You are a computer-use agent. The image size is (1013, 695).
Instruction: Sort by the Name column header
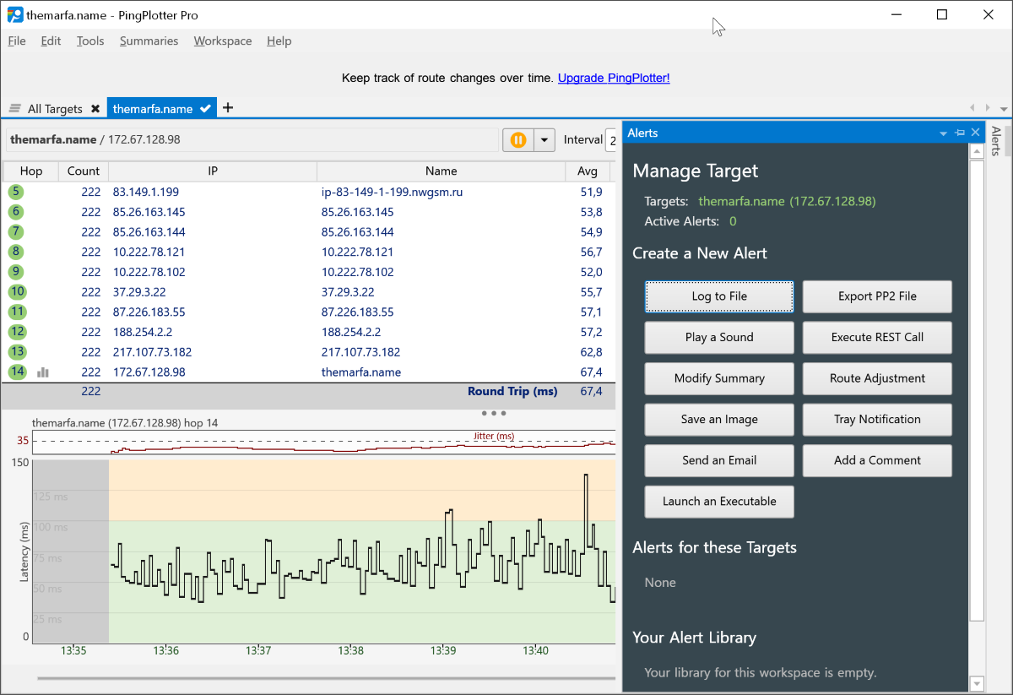tap(441, 171)
